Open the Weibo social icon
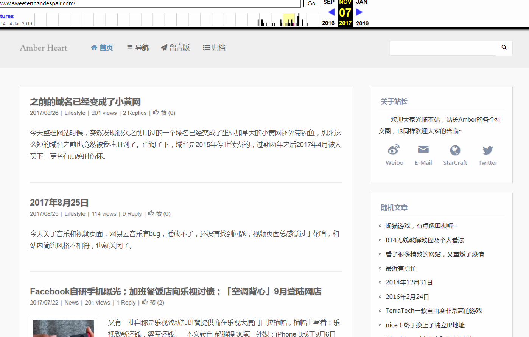 point(394,150)
